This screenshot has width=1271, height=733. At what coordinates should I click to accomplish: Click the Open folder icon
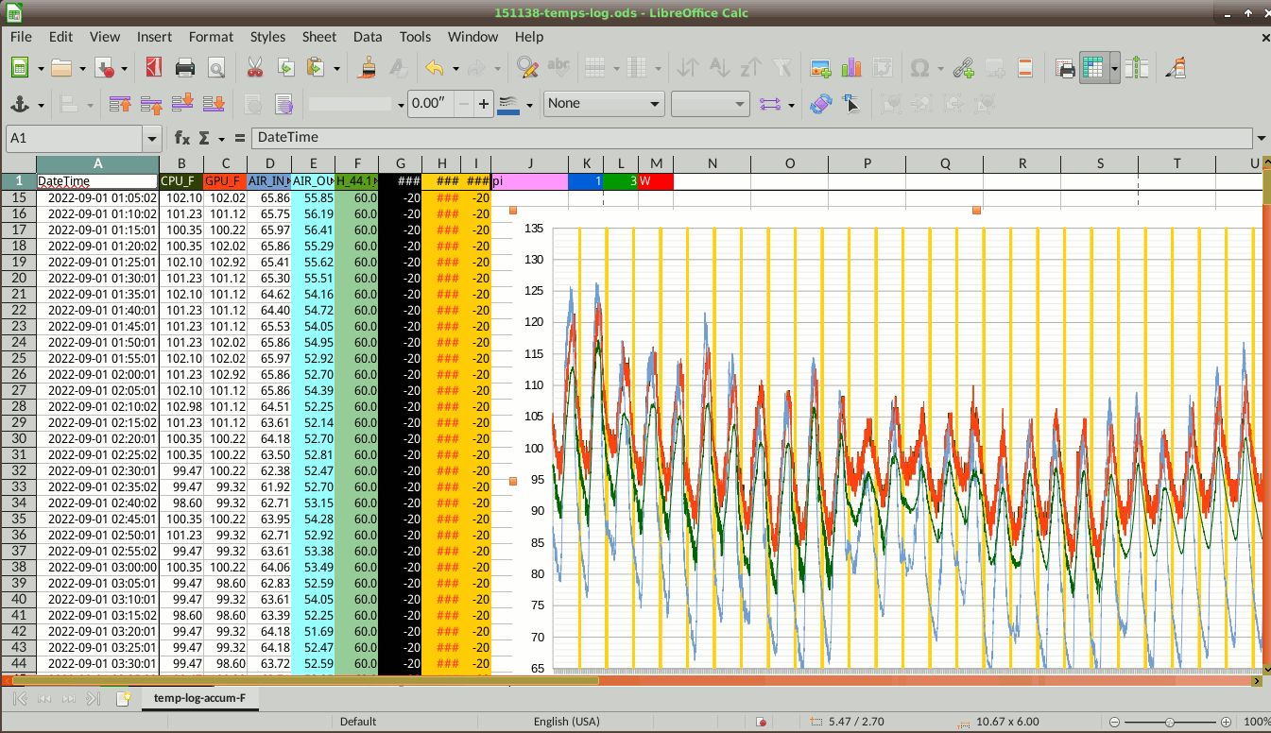point(61,68)
